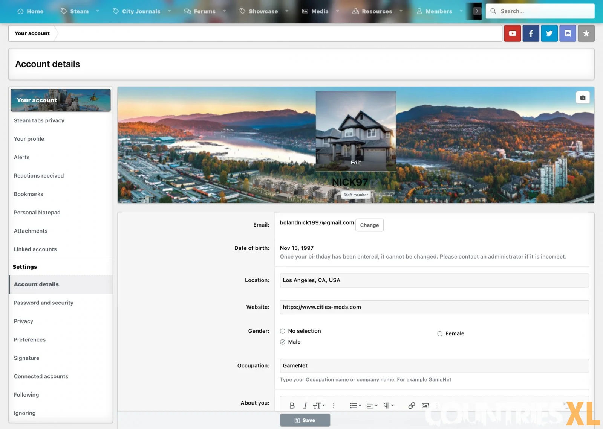This screenshot has width=603, height=429.
Task: Save the account details
Action: pyautogui.click(x=305, y=420)
